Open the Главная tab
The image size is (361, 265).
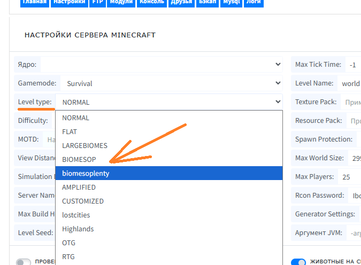click(35, 3)
